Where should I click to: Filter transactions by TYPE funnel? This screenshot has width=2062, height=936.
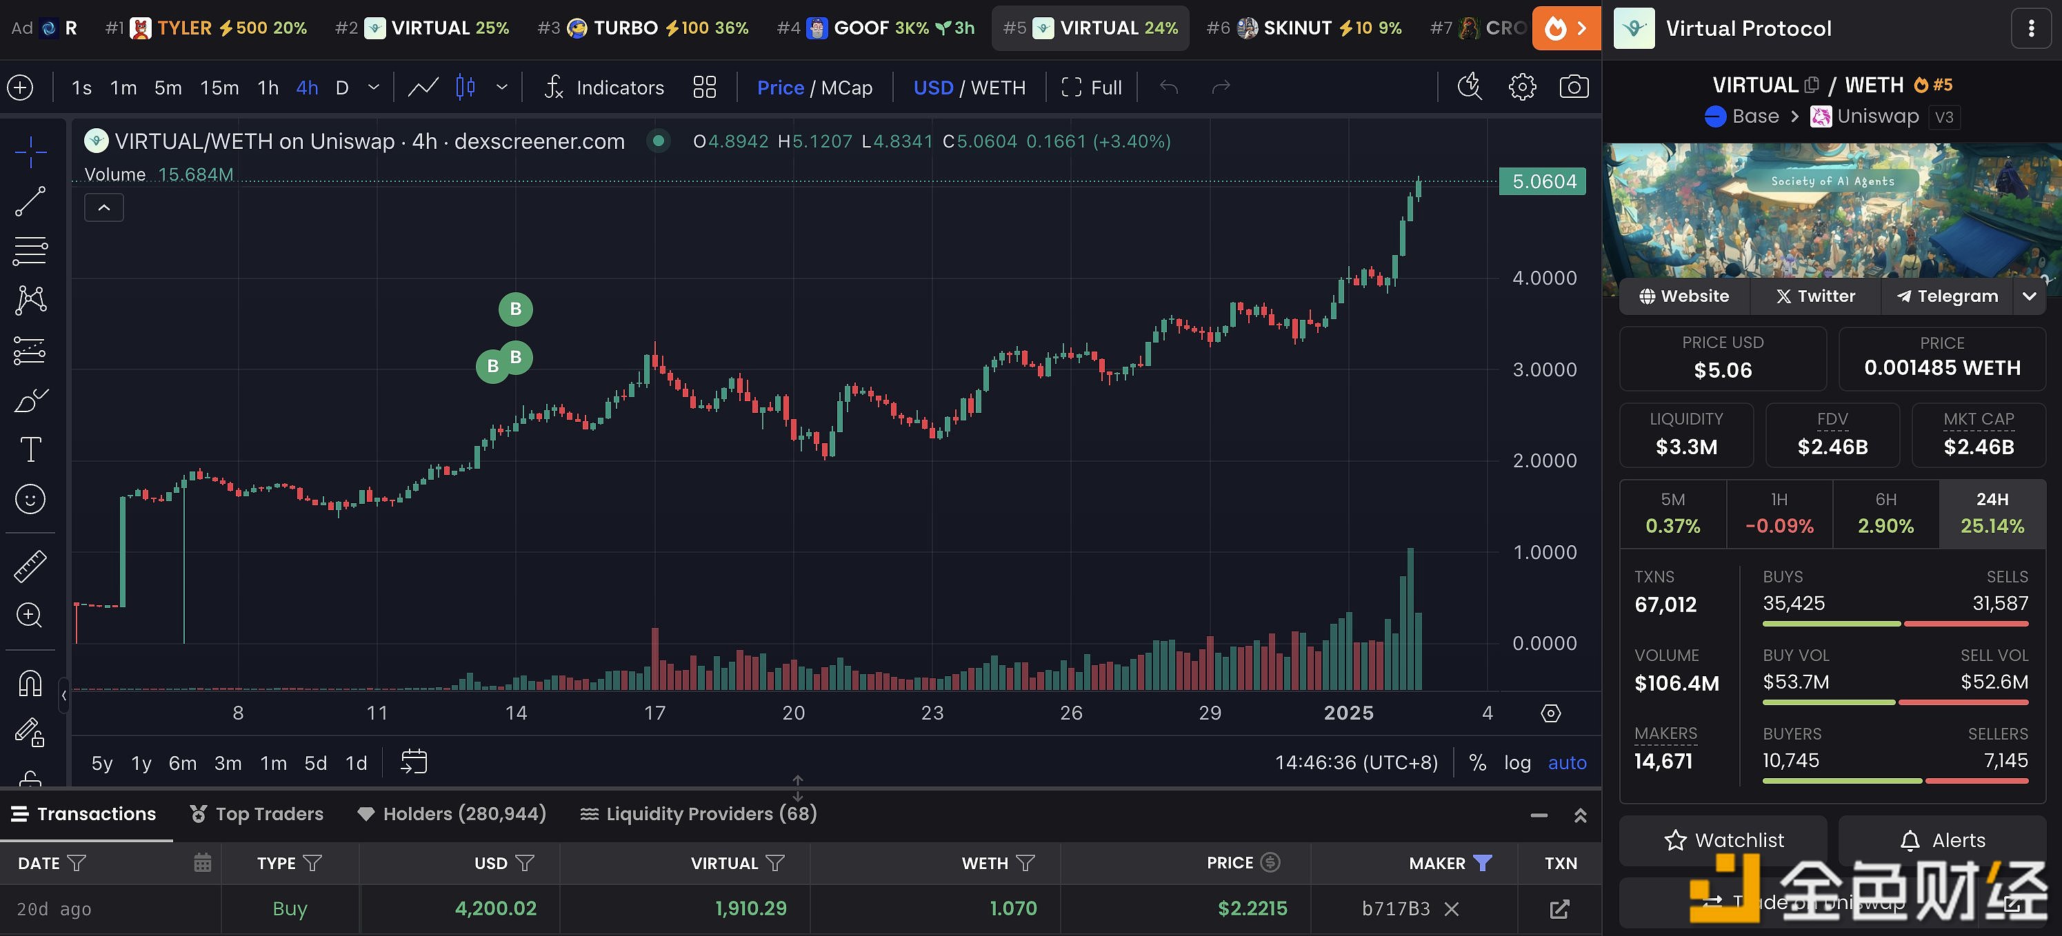coord(312,863)
